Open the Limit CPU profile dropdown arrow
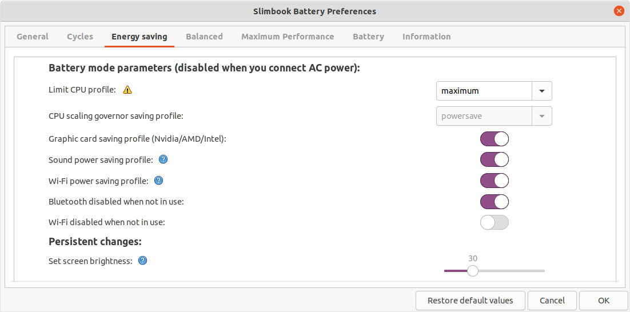The image size is (630, 312). (x=542, y=91)
